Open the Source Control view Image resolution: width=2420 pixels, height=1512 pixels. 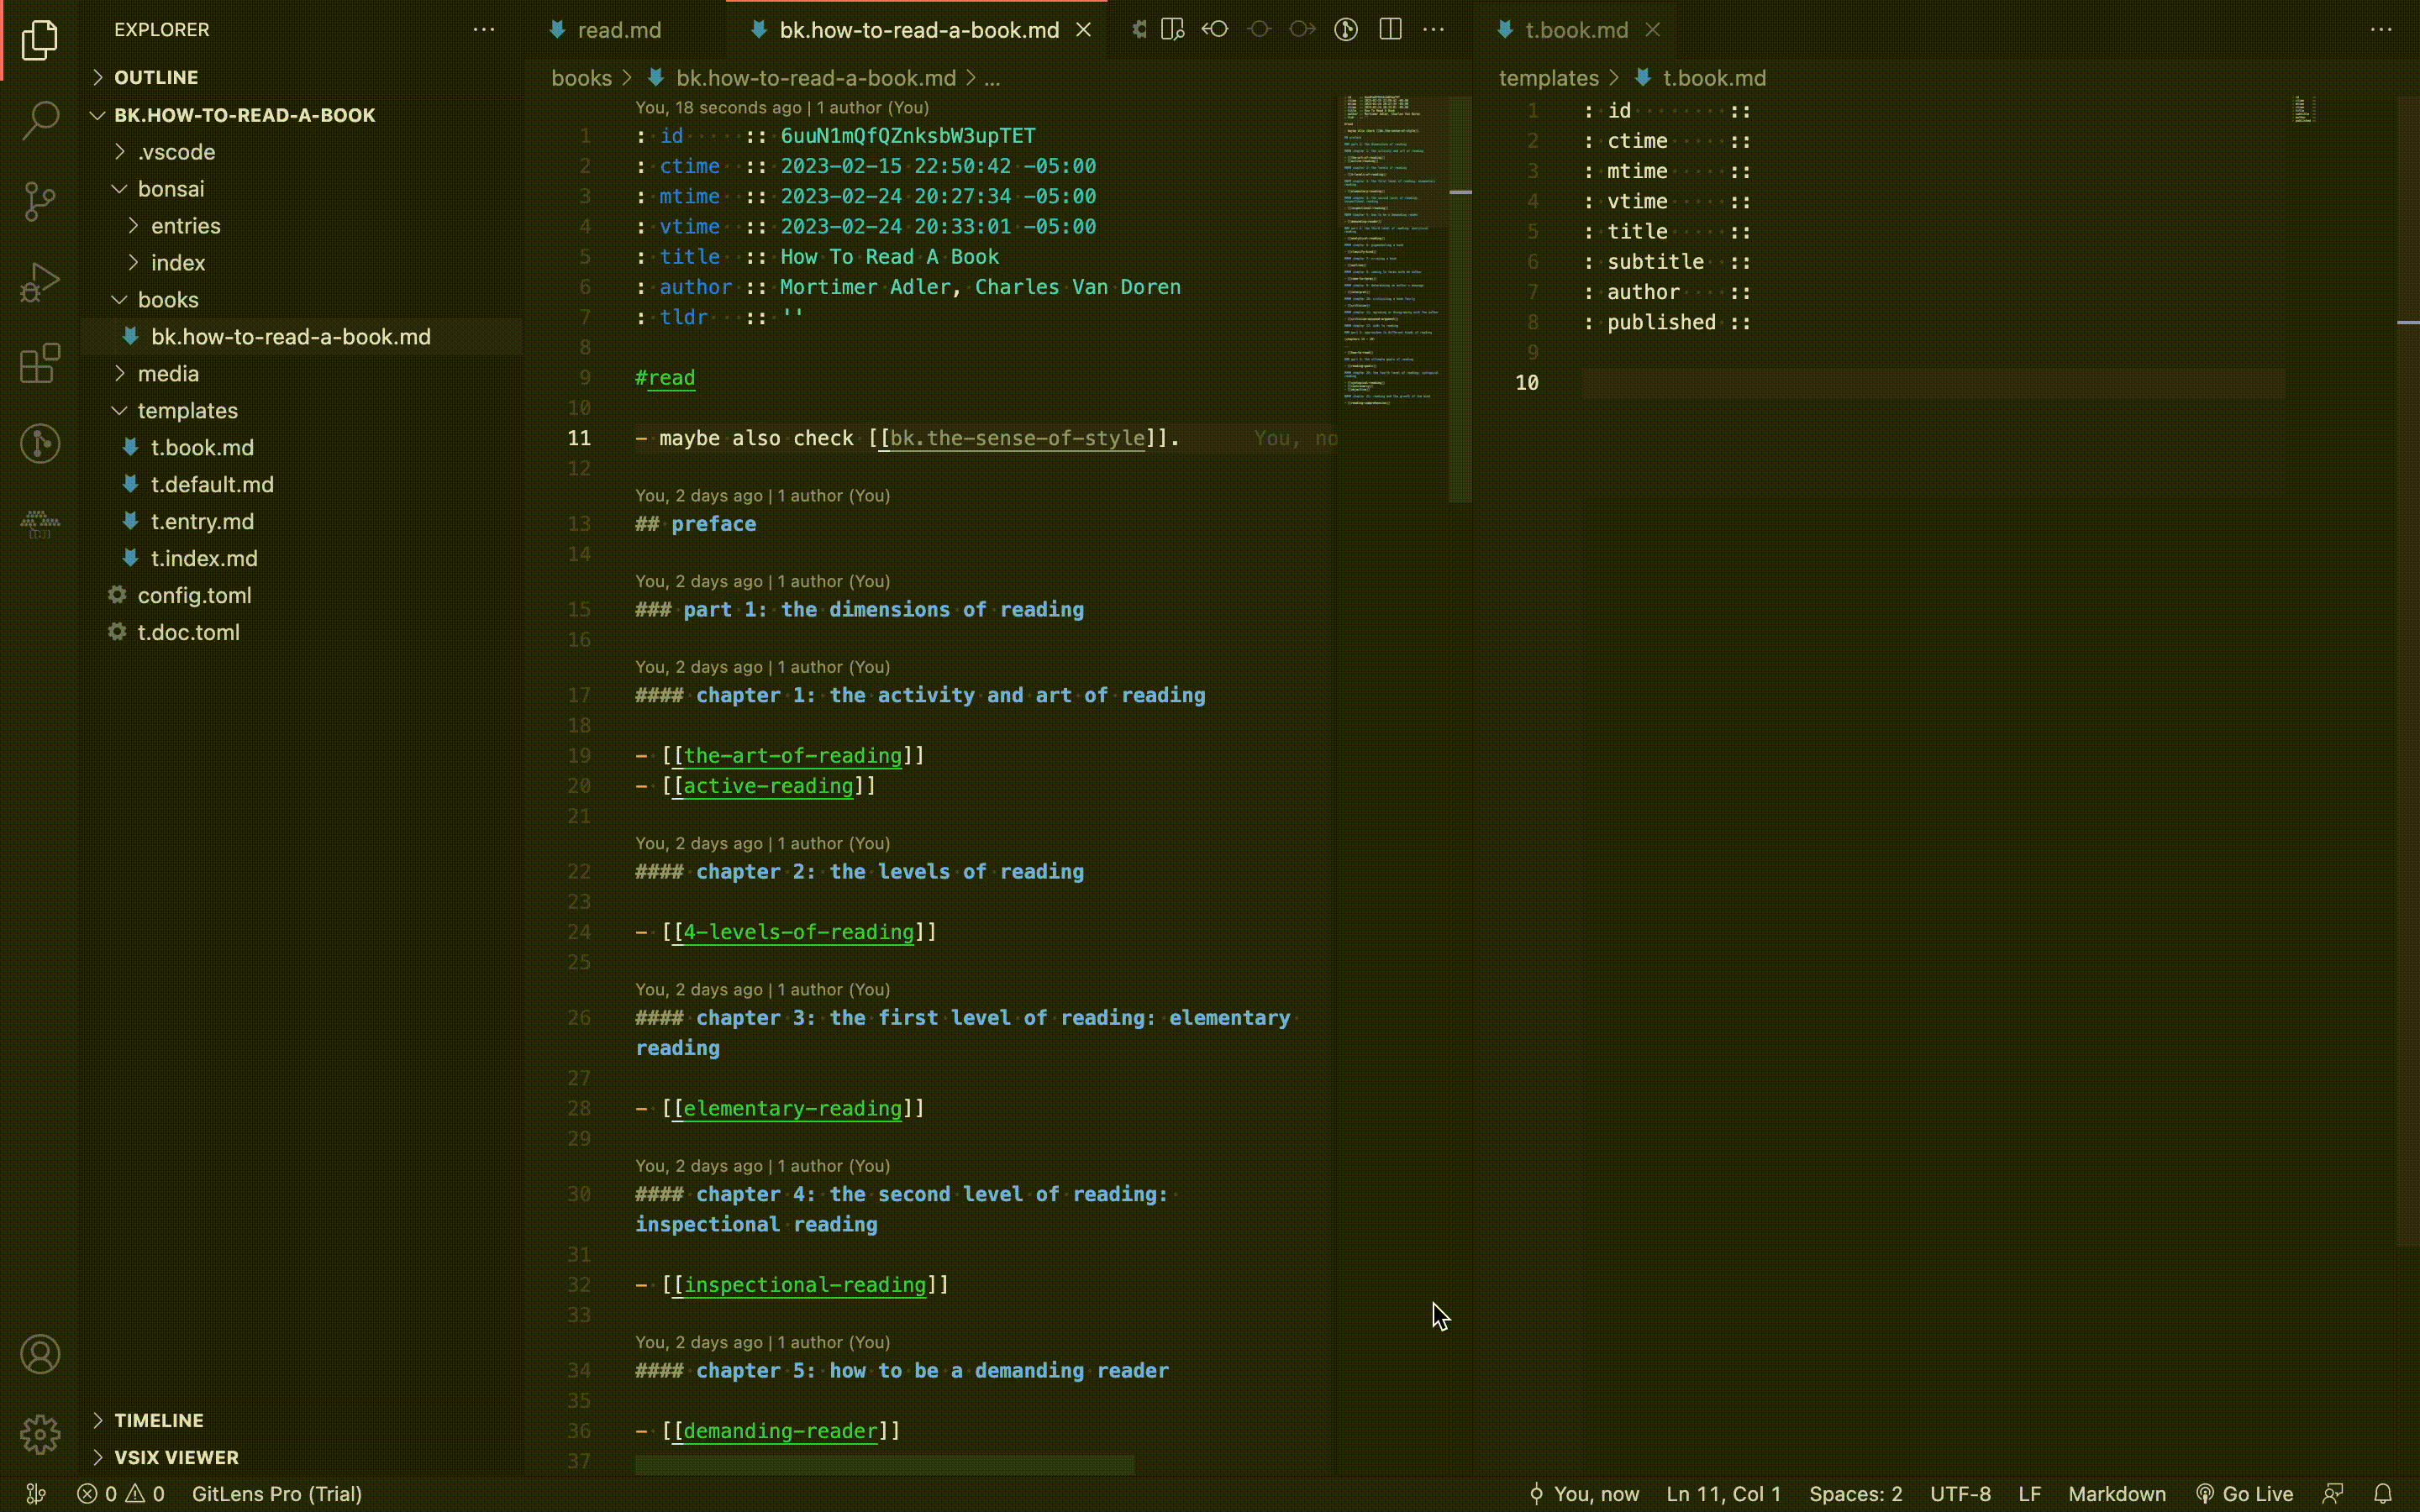click(x=40, y=201)
